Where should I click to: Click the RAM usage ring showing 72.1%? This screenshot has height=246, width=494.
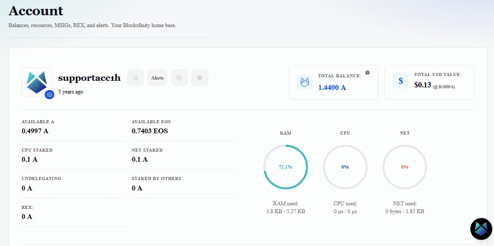pos(286,167)
